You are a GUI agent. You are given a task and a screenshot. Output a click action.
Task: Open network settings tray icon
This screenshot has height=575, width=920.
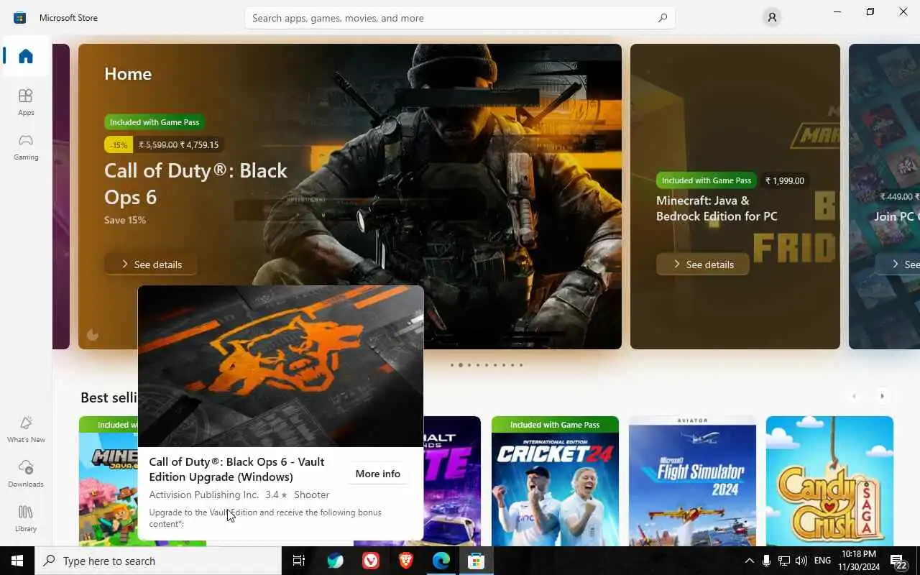tap(784, 561)
